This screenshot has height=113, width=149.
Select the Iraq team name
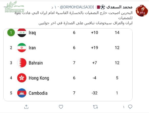(x=32, y=33)
